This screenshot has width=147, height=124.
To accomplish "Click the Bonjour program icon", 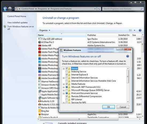I will pyautogui.click(x=40, y=114).
